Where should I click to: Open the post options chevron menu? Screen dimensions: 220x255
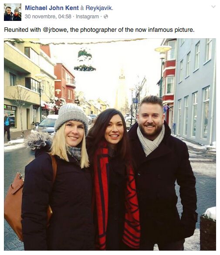pyautogui.click(x=213, y=7)
